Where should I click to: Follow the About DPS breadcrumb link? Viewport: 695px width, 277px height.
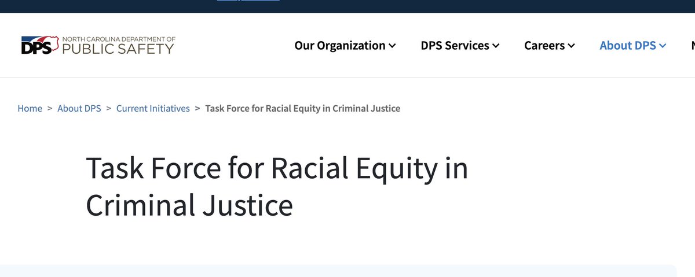(79, 108)
